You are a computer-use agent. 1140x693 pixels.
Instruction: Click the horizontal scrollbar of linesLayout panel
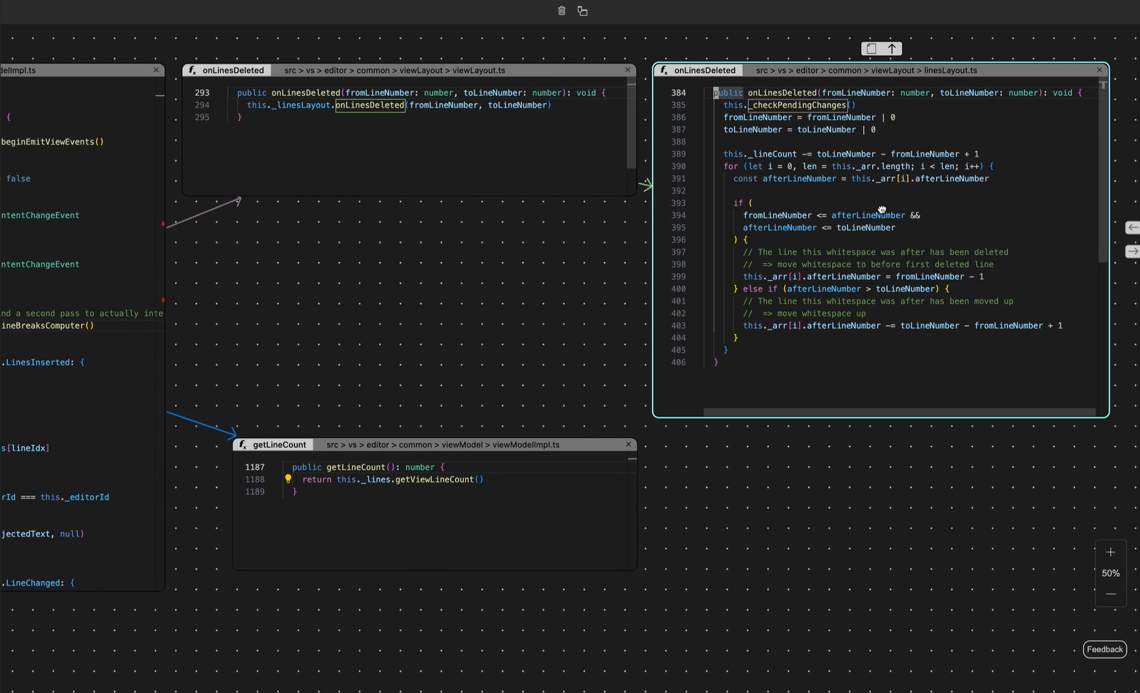click(x=899, y=412)
